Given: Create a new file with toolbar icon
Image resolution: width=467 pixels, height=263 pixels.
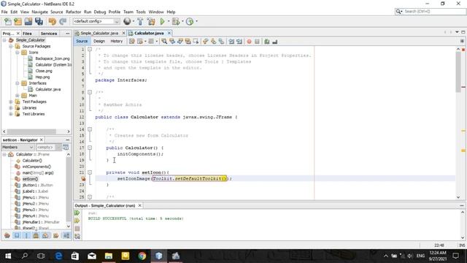Looking at the screenshot, I should [x=8, y=21].
